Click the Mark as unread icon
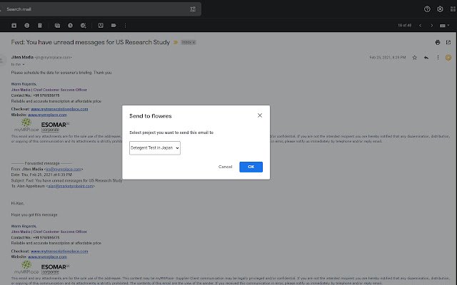This screenshot has height=285, width=457. [57, 26]
